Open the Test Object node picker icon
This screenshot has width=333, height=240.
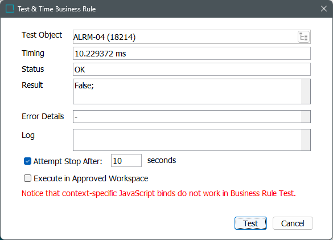(303, 37)
